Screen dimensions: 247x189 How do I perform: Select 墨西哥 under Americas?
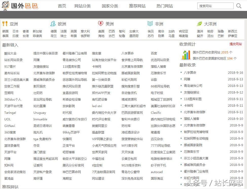(x=134, y=36)
